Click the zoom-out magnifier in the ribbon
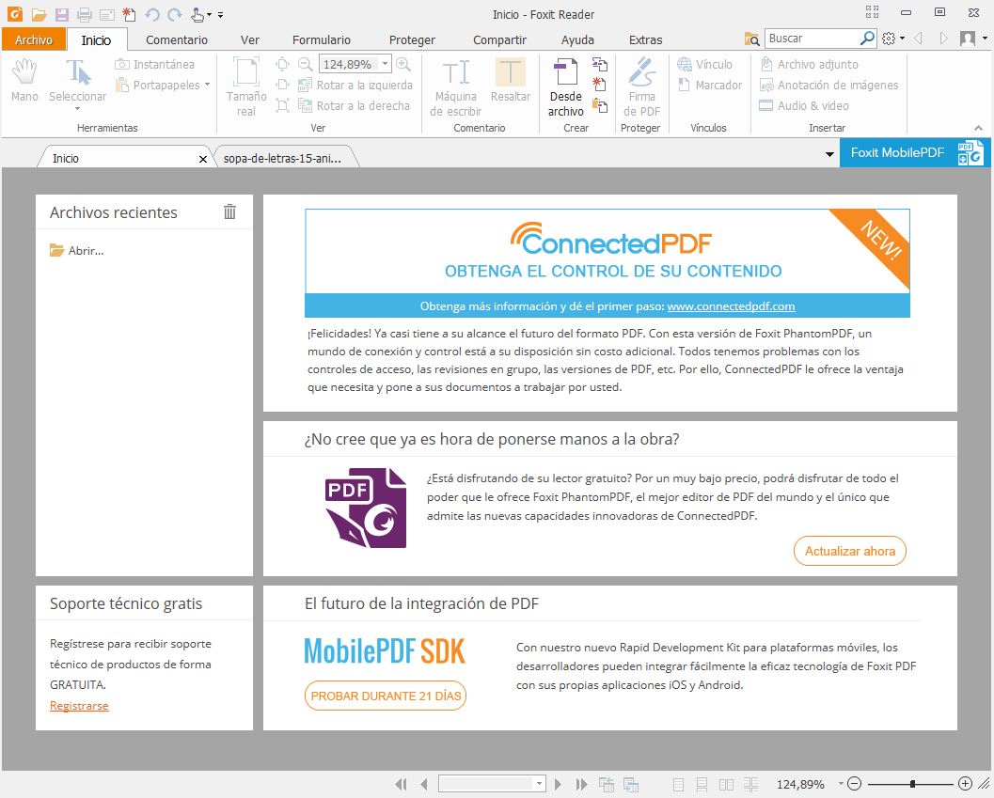The image size is (994, 798). click(x=306, y=64)
